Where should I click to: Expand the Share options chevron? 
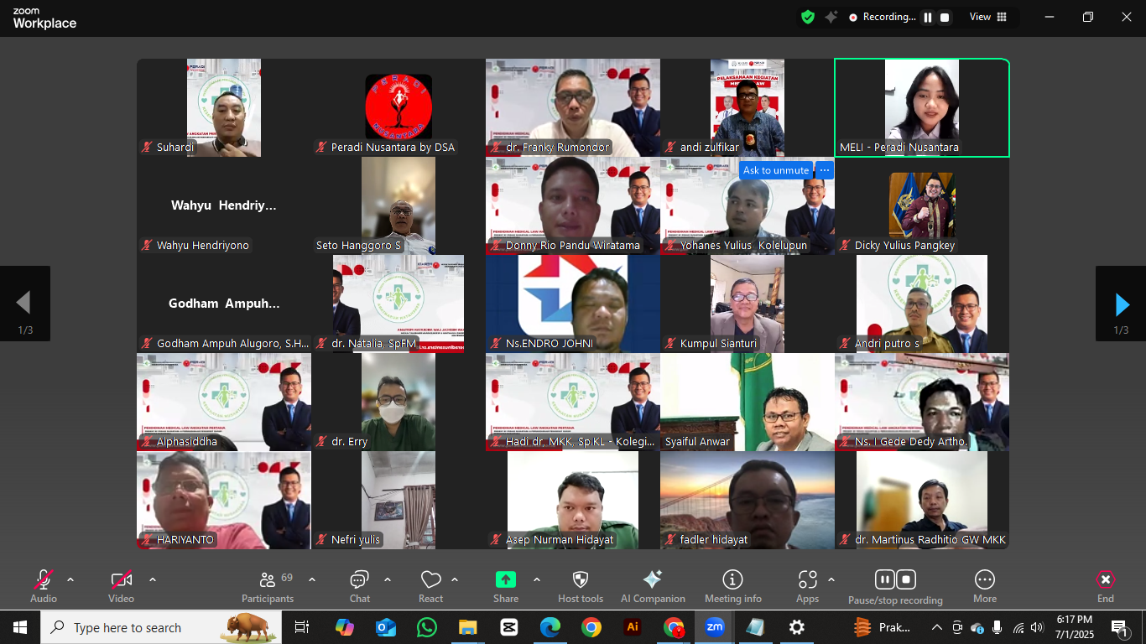[x=537, y=579]
